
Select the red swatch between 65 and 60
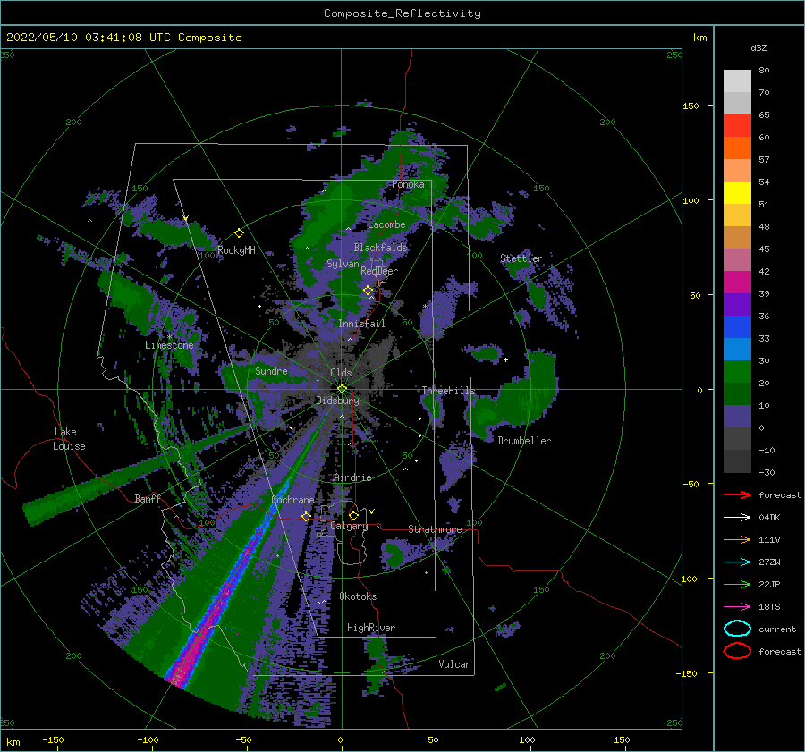(x=737, y=126)
